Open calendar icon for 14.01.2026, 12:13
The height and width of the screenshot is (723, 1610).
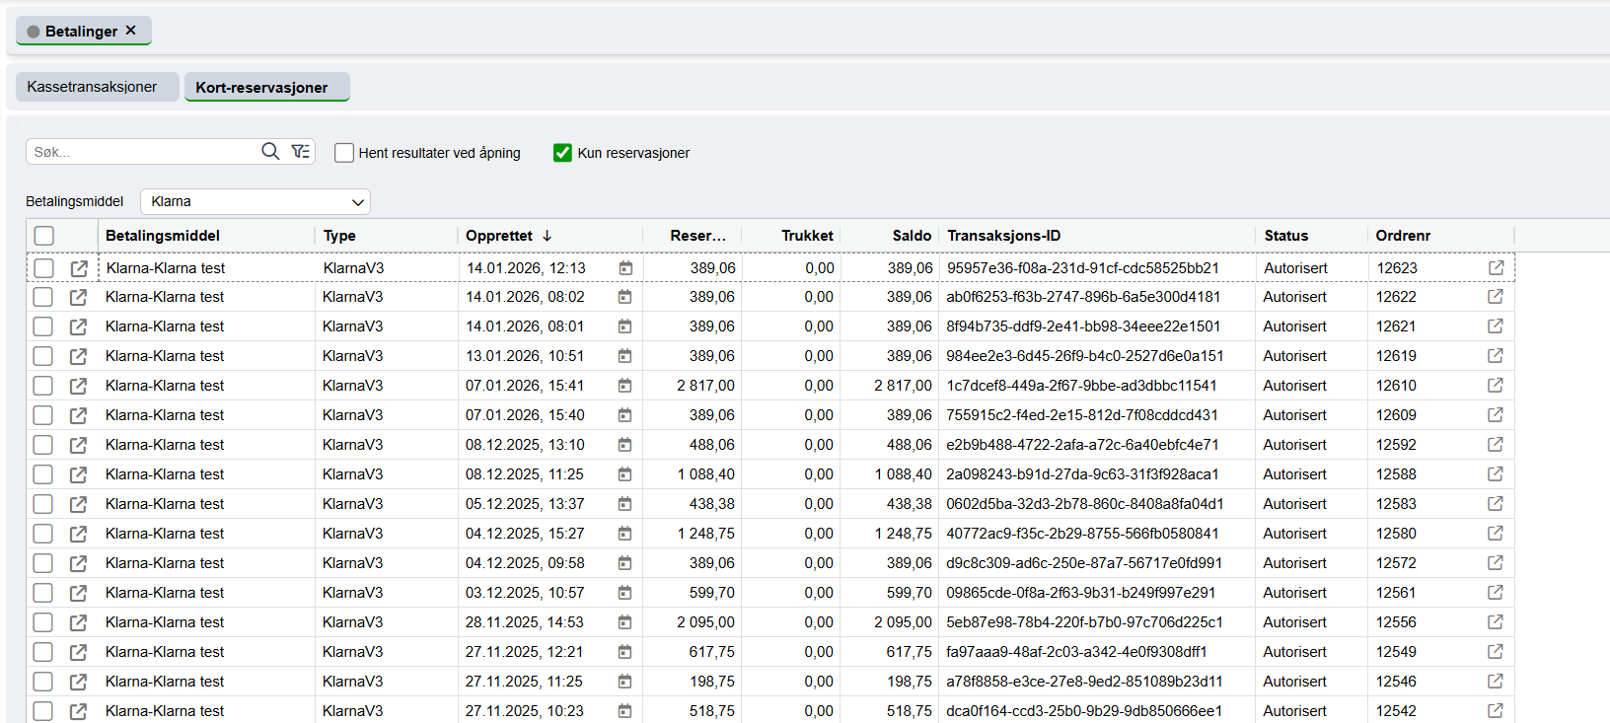pos(625,268)
